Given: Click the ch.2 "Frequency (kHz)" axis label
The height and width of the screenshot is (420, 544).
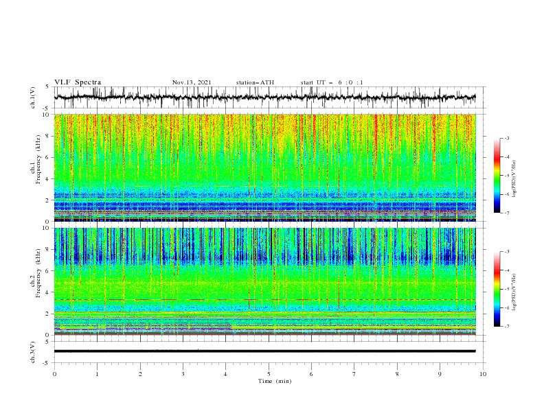Looking at the screenshot, I should [38, 273].
